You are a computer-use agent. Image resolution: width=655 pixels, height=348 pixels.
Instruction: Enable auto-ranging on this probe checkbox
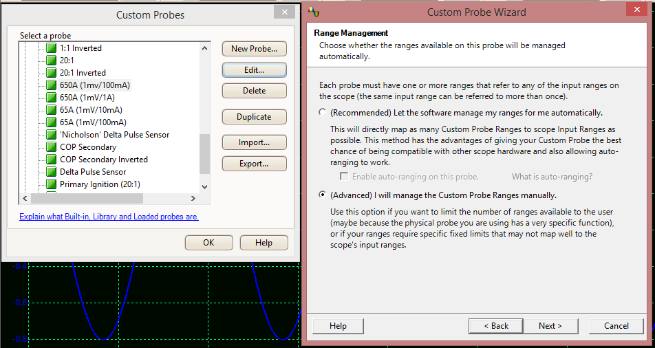click(344, 177)
